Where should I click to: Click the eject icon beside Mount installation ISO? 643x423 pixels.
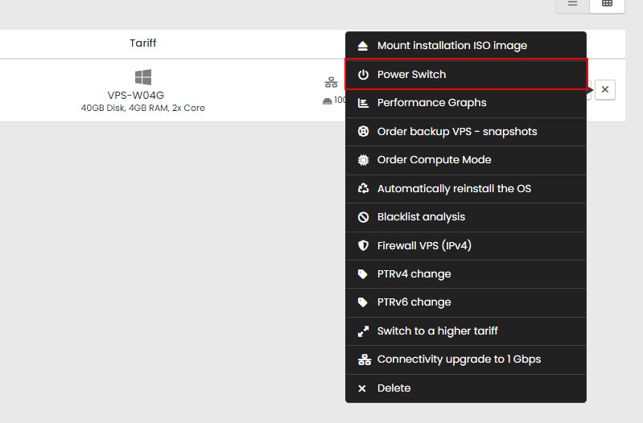[x=362, y=46]
